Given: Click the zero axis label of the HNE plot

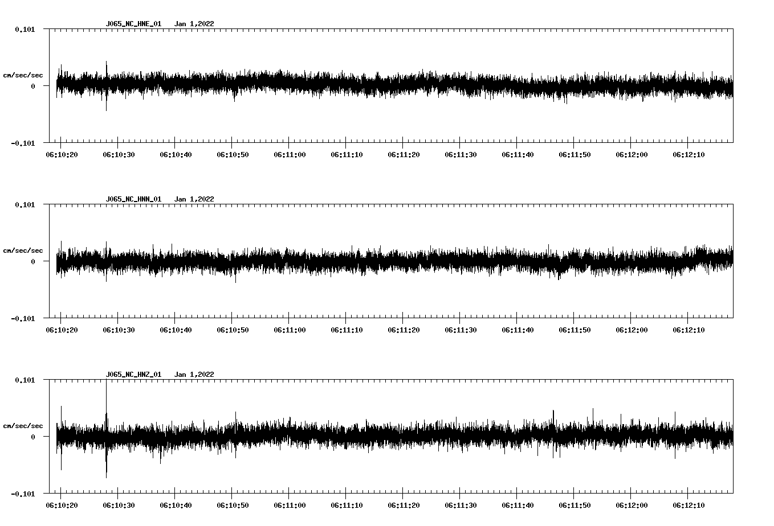Looking at the screenshot, I should pos(32,86).
